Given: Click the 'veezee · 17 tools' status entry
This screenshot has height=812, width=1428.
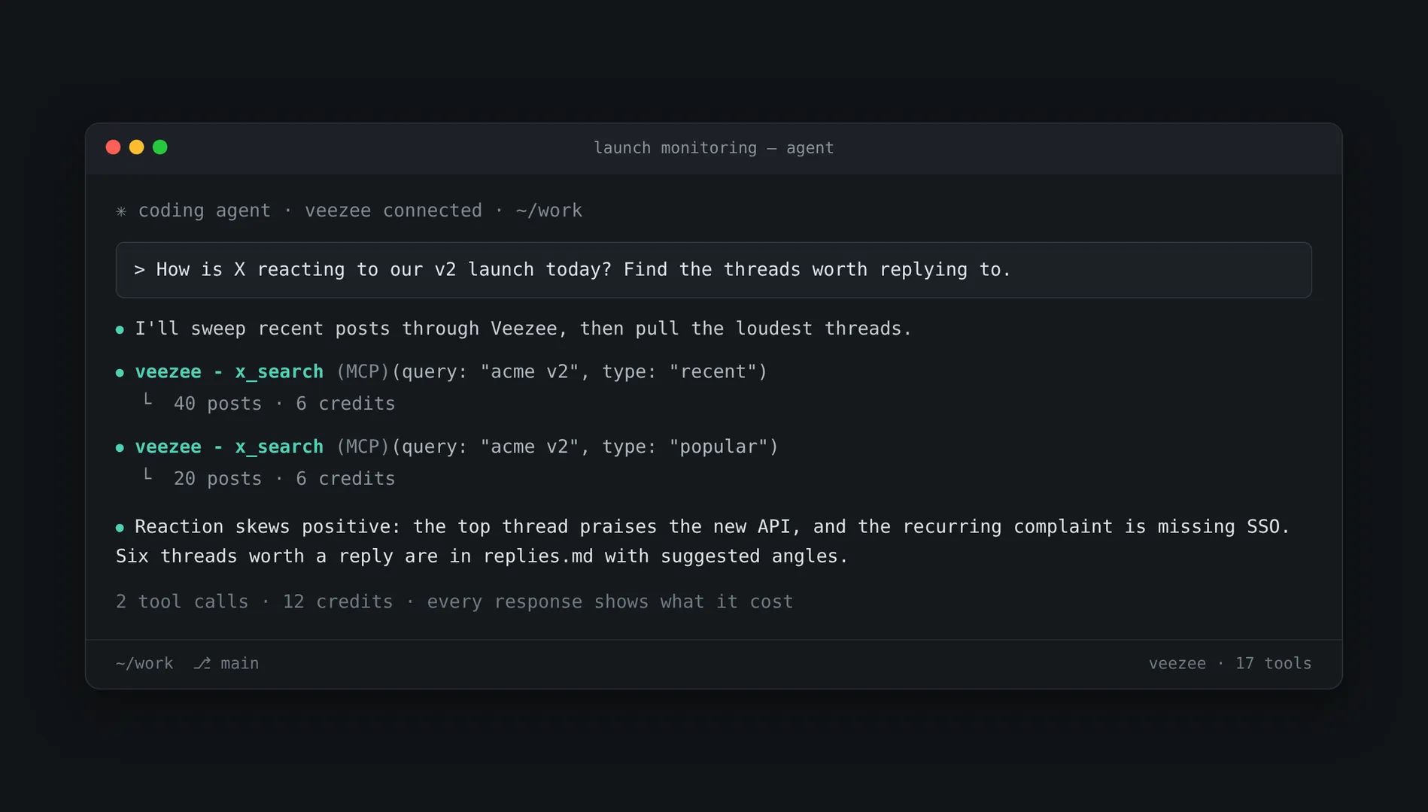Looking at the screenshot, I should 1229,663.
